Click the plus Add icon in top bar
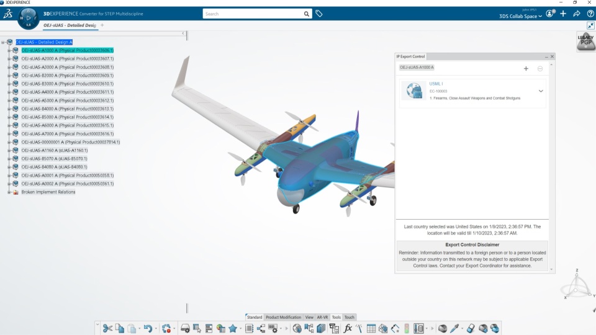596x335 pixels. [x=563, y=14]
